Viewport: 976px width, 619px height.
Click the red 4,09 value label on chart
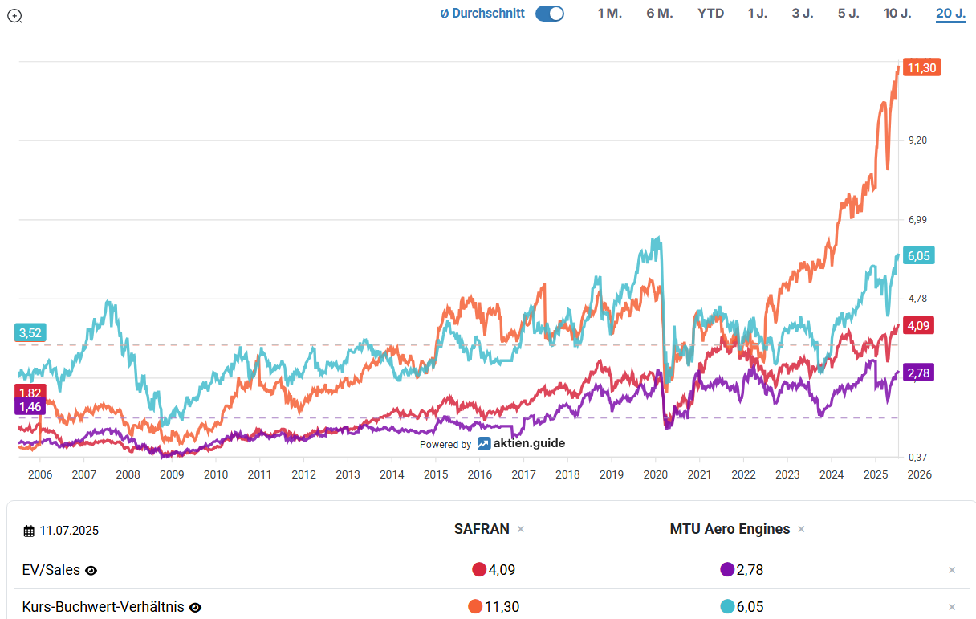(x=919, y=325)
